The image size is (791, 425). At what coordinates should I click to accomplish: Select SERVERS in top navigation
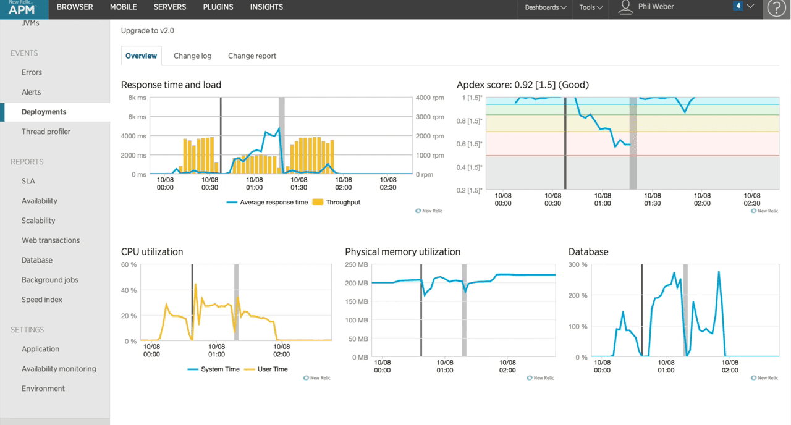click(169, 7)
